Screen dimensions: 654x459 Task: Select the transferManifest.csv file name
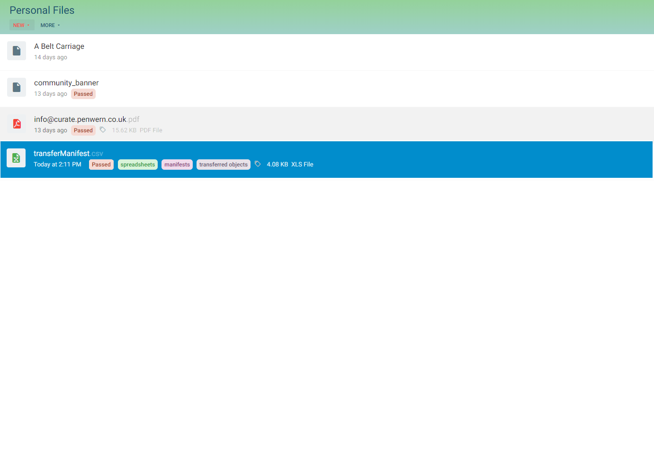pyautogui.click(x=68, y=154)
